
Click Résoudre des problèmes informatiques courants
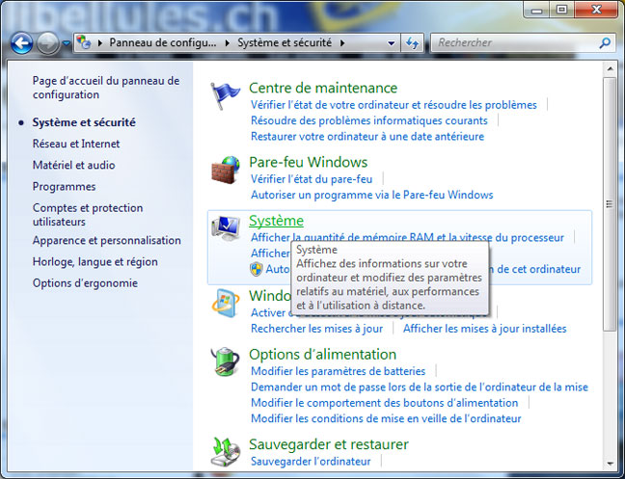coord(368,120)
